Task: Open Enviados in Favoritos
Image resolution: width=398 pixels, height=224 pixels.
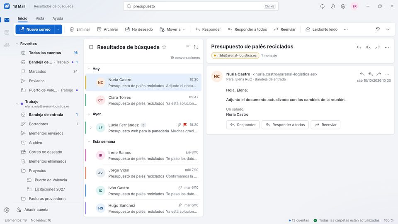Action: click(x=49, y=81)
